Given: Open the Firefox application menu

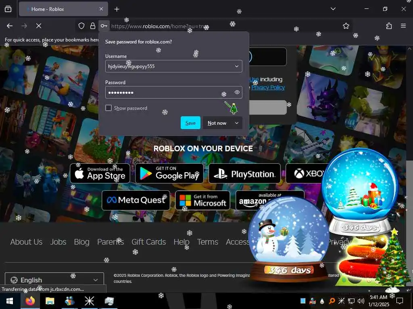Looking at the screenshot, I should [403, 26].
